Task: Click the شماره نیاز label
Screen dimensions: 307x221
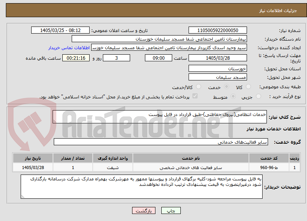Action: coord(290,30)
